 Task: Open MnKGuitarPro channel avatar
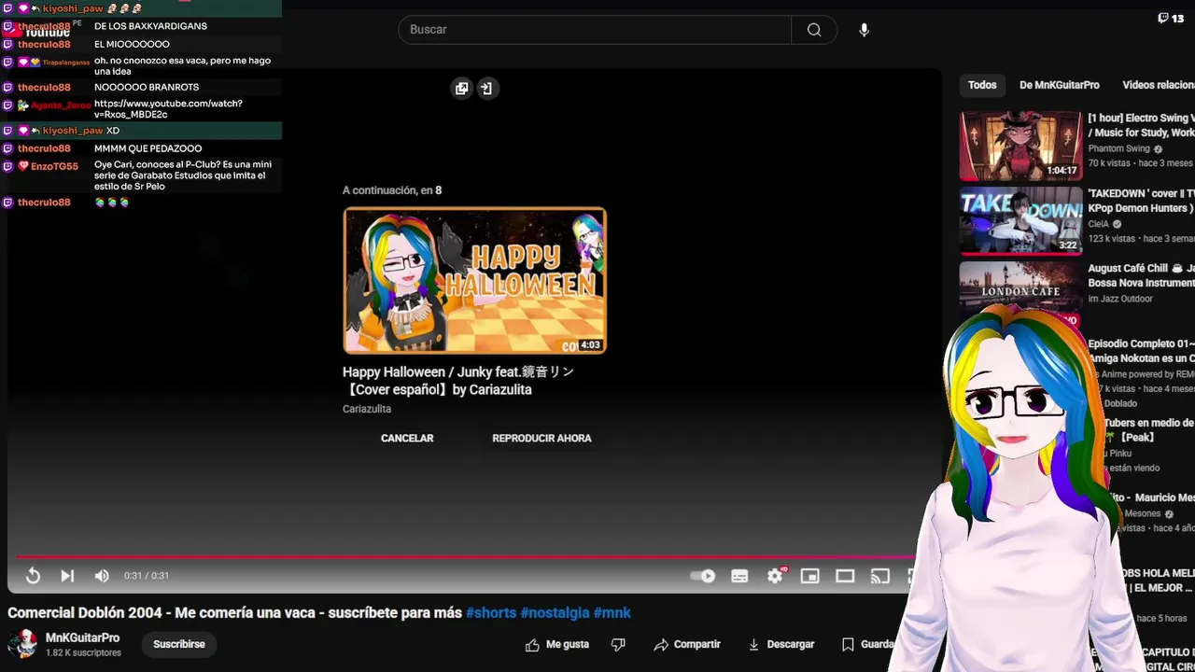tap(22, 644)
